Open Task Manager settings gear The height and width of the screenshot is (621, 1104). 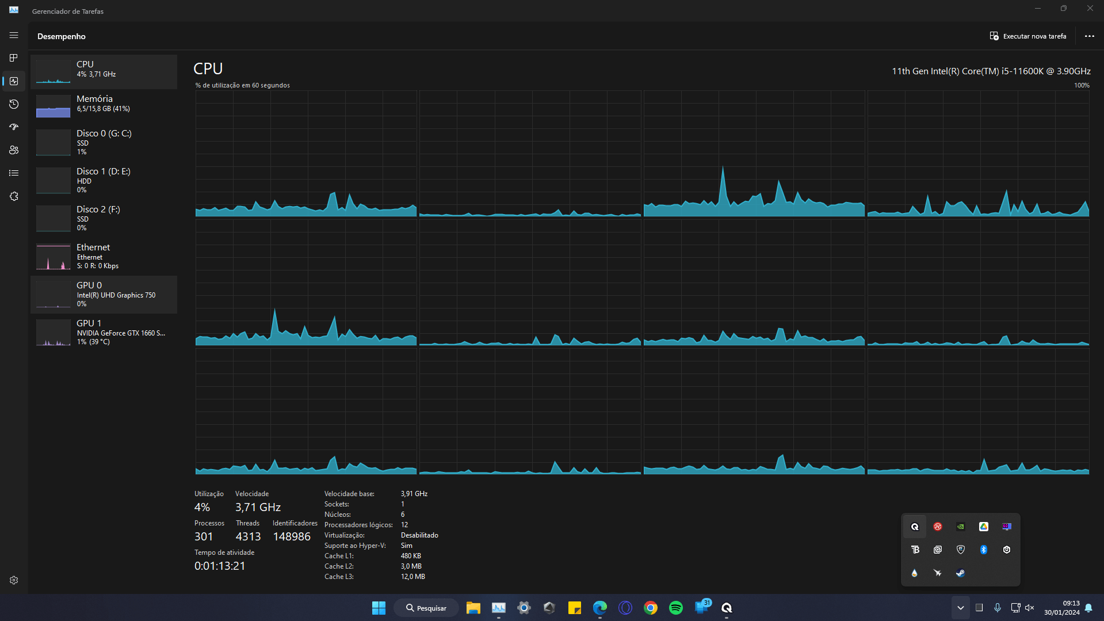point(14,580)
